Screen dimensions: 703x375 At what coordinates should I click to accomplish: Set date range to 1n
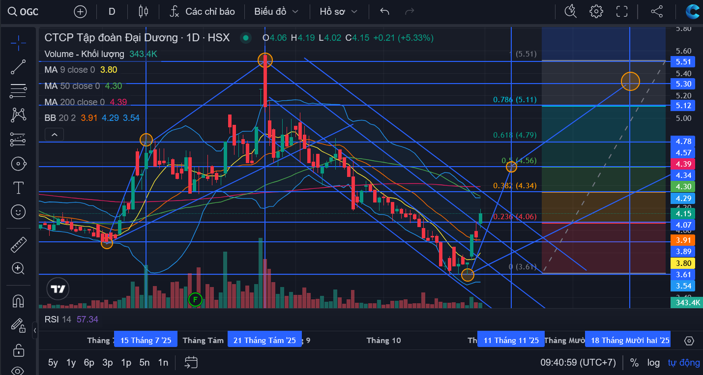[163, 363]
